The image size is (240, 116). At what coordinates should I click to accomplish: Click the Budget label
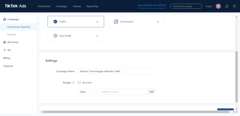click(x=67, y=83)
